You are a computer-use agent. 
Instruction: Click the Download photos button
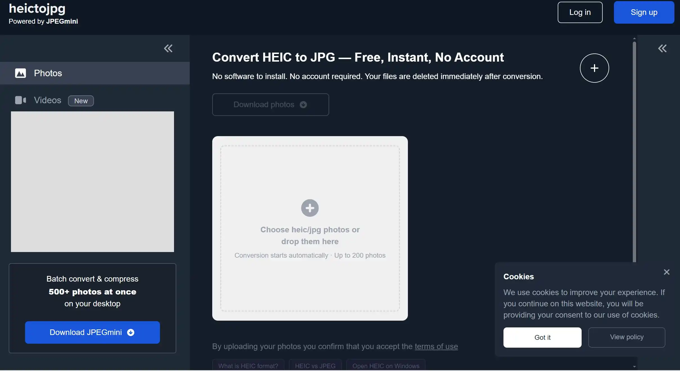pyautogui.click(x=270, y=105)
